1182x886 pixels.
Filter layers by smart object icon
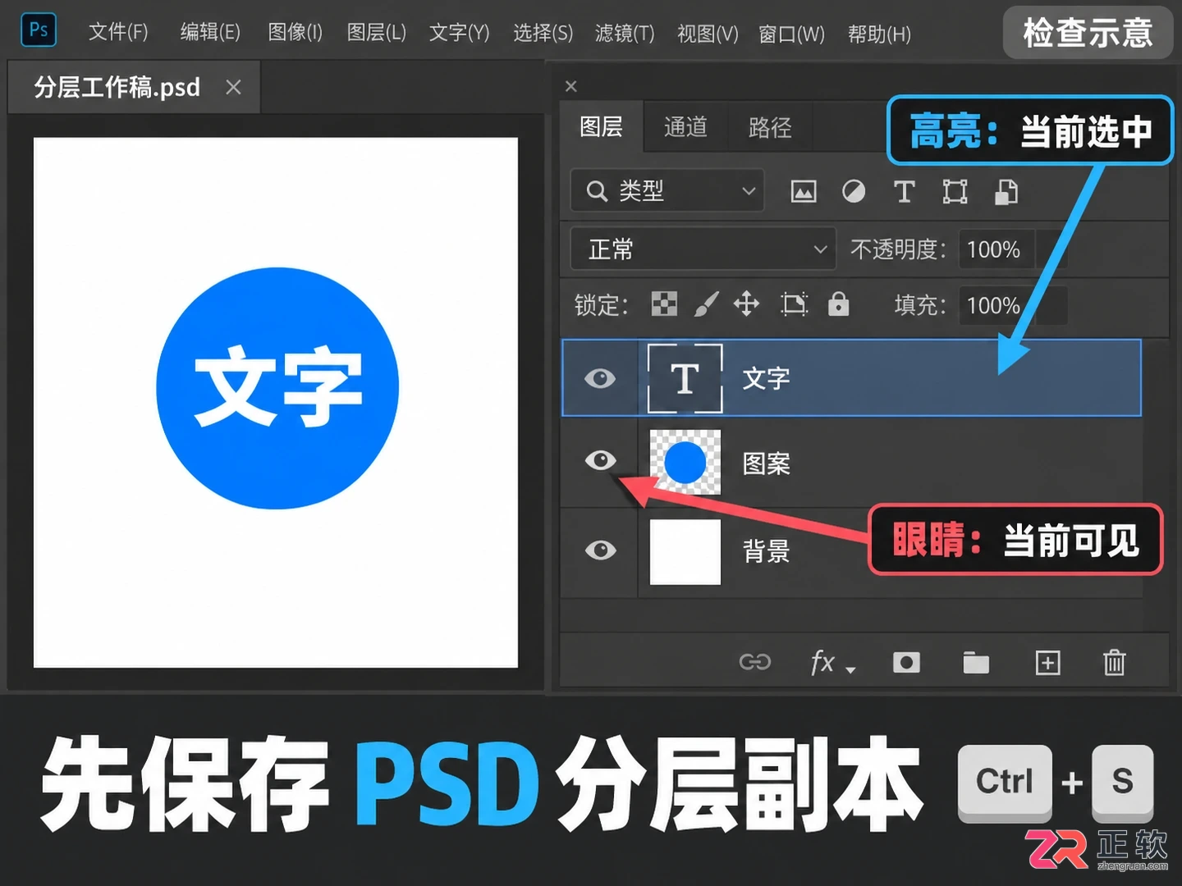click(1006, 192)
